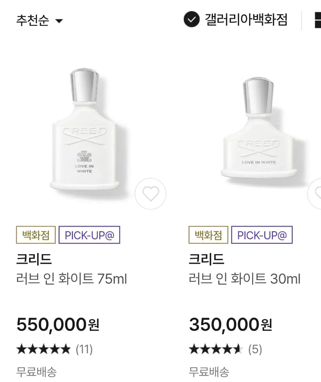Toggle 갤러리아백화점 filter checkmark
Screen dimensions: 321x382
(191, 19)
